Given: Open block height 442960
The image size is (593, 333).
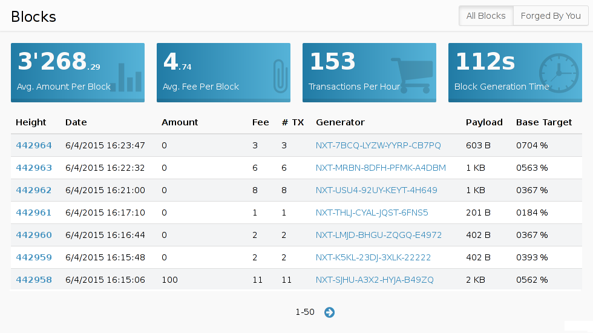Looking at the screenshot, I should point(34,235).
